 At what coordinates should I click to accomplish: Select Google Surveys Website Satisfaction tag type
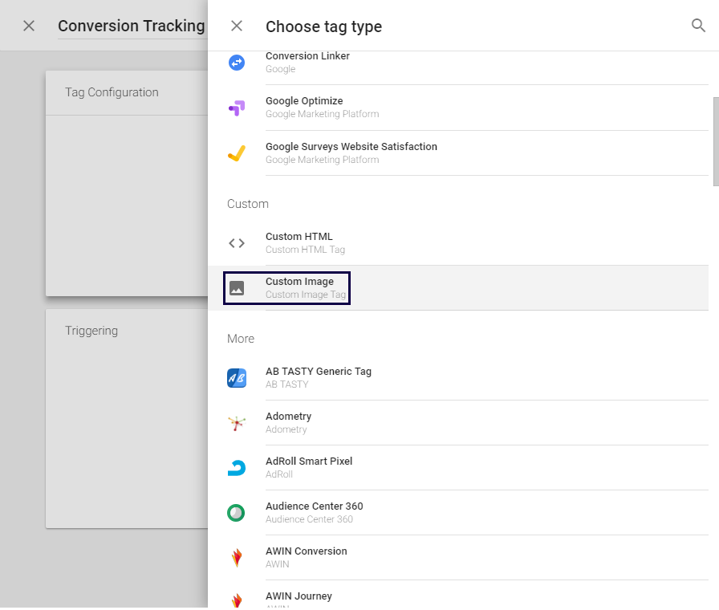(351, 147)
